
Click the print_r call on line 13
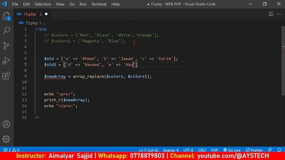coord(53,100)
